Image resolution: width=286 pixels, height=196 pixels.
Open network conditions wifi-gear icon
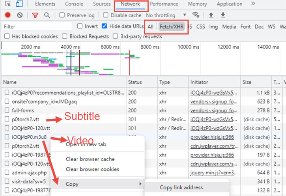point(196,15)
